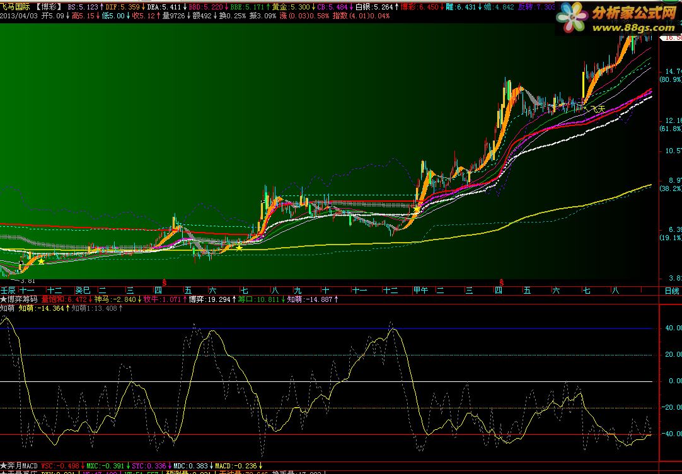The width and height of the screenshot is (682, 474).
Task: Click the -40.00 level on oscillator axis
Action: coord(671,434)
